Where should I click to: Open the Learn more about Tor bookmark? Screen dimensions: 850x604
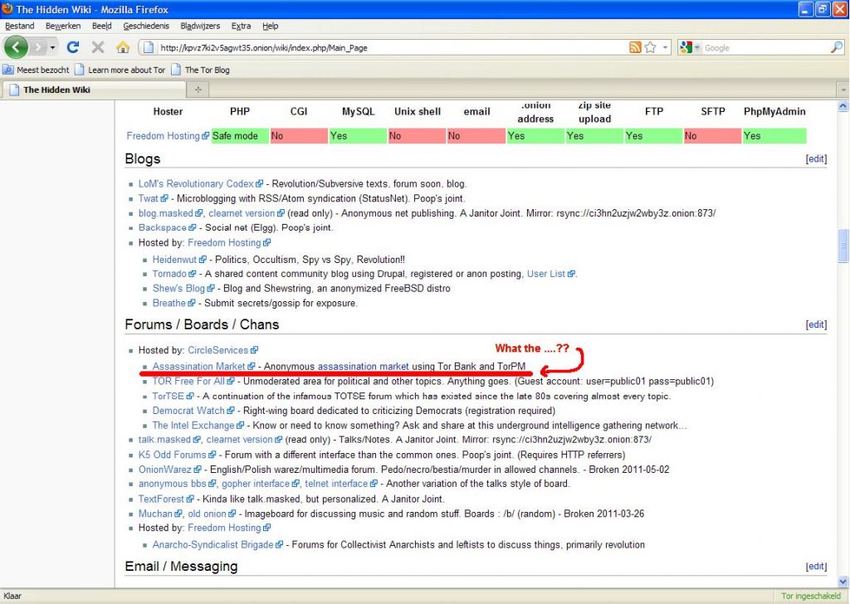pos(120,70)
